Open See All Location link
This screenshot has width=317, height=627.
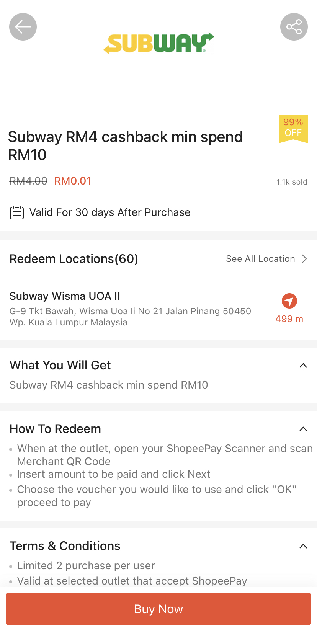pyautogui.click(x=260, y=259)
